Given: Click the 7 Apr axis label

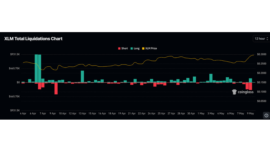Looking at the screenshot, I should pyautogui.click(x=43, y=113).
